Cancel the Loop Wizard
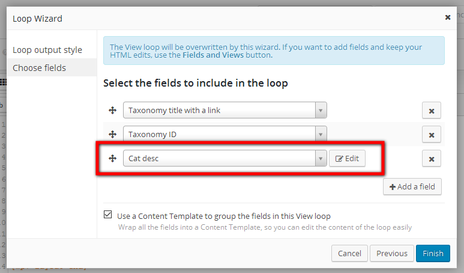The height and width of the screenshot is (273, 464). (349, 253)
